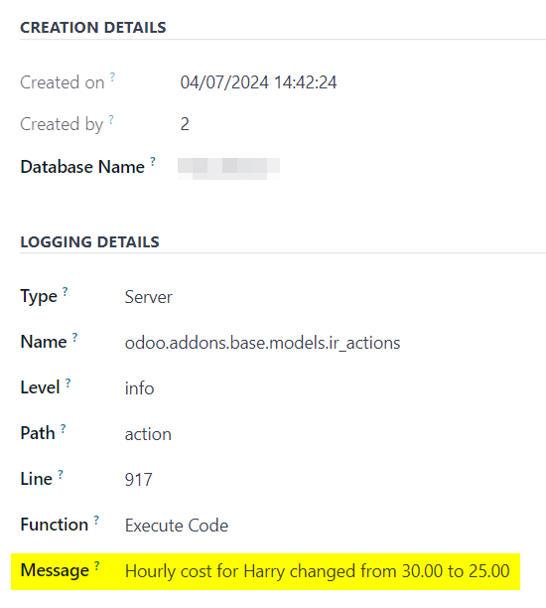Click the help icon beside Created by
This screenshot has width=546, height=608.
click(111, 119)
